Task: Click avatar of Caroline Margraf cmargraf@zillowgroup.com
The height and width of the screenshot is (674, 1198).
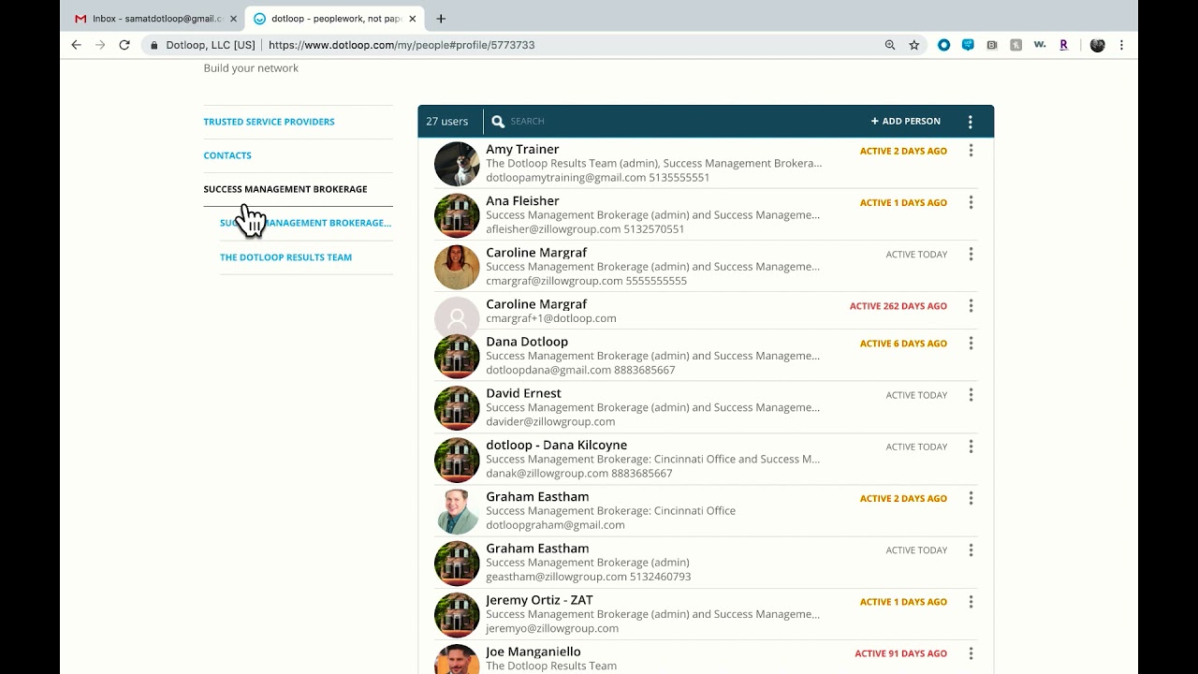Action: (x=457, y=267)
